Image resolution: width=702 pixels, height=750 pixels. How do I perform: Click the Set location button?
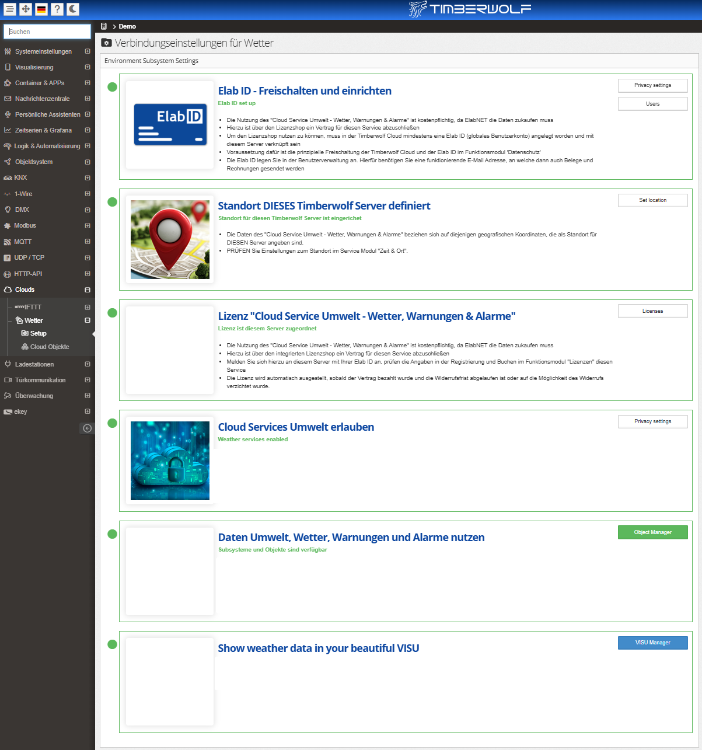[652, 200]
